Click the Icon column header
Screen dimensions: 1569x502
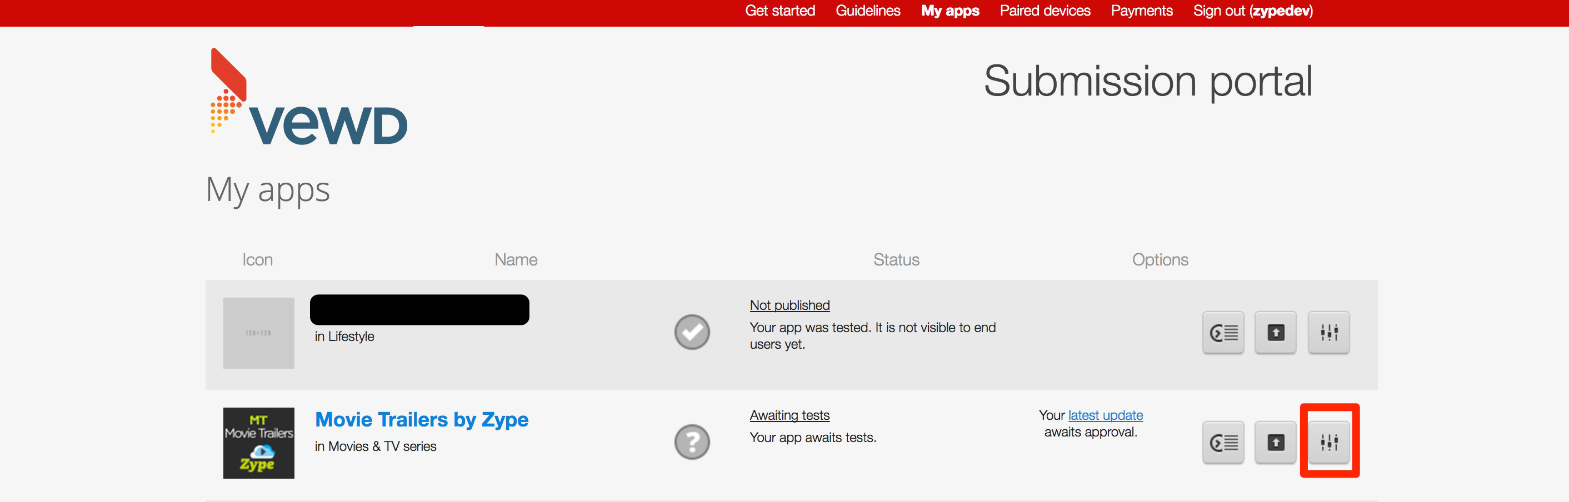(x=257, y=260)
